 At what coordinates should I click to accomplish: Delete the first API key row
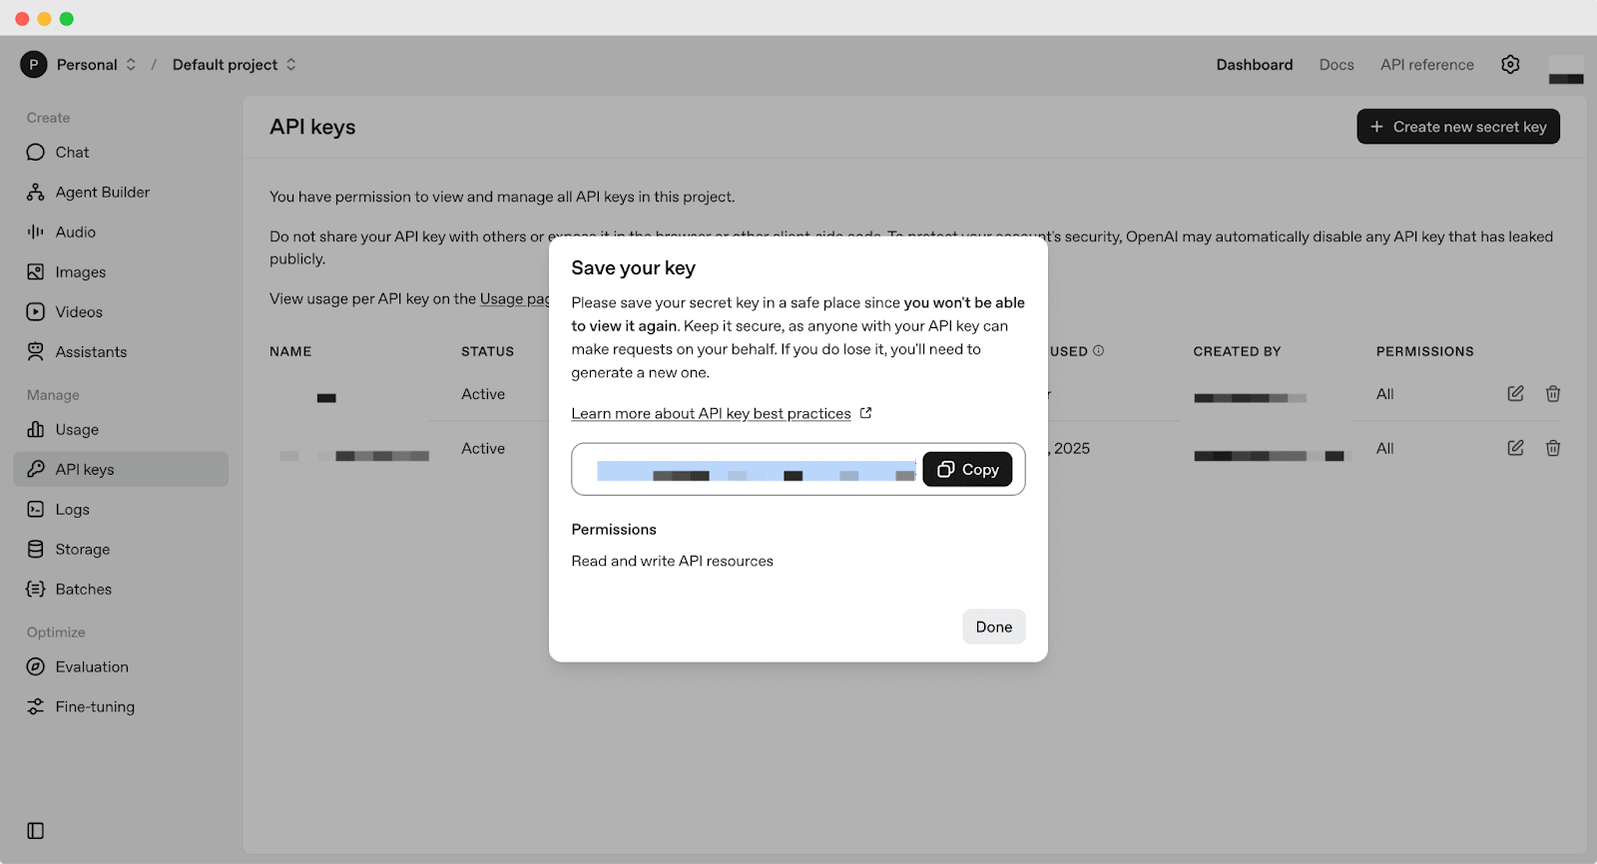tap(1553, 394)
